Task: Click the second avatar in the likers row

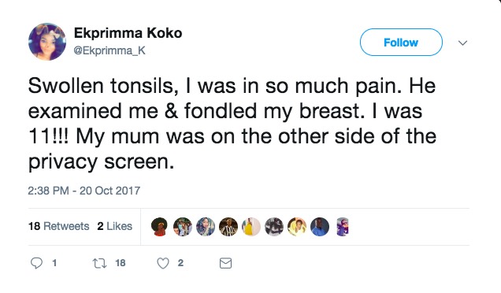Action: 183,227
